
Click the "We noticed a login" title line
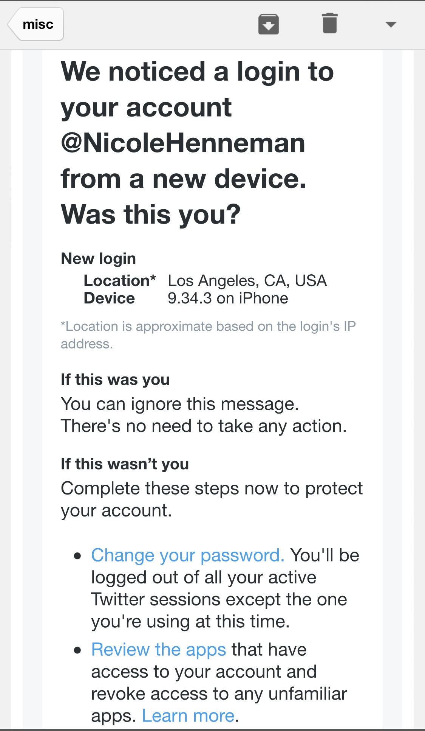[x=197, y=72]
